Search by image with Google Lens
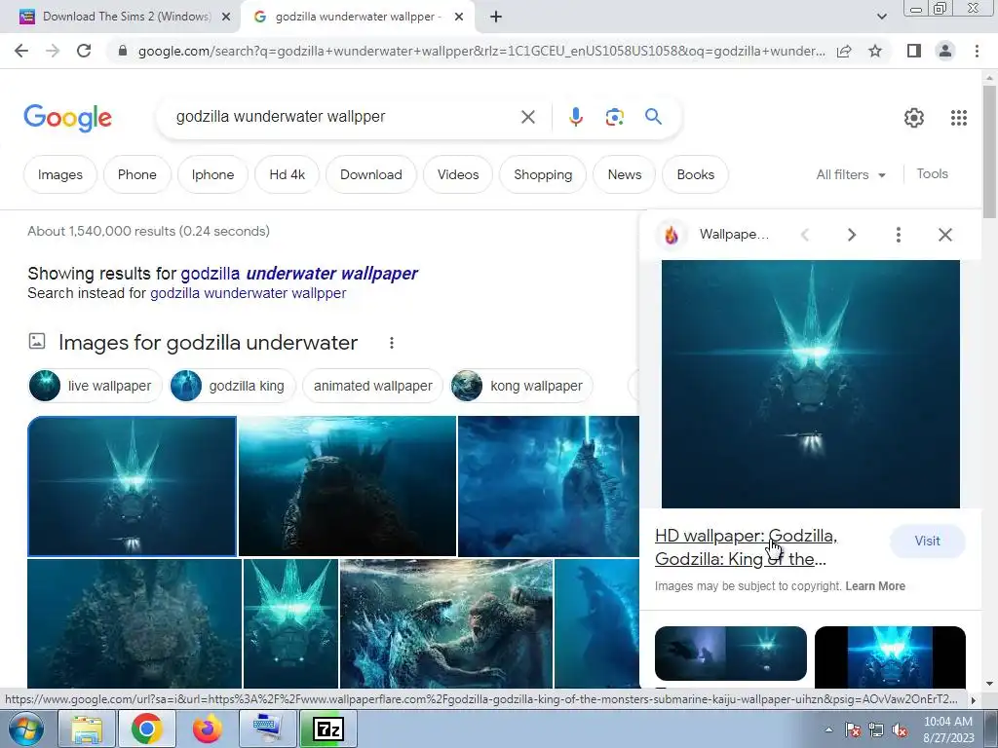The width and height of the screenshot is (998, 748). tap(614, 117)
